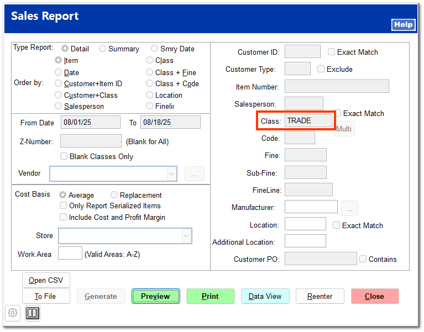Order by Item
Screen dimensions: 424x332
[58, 60]
